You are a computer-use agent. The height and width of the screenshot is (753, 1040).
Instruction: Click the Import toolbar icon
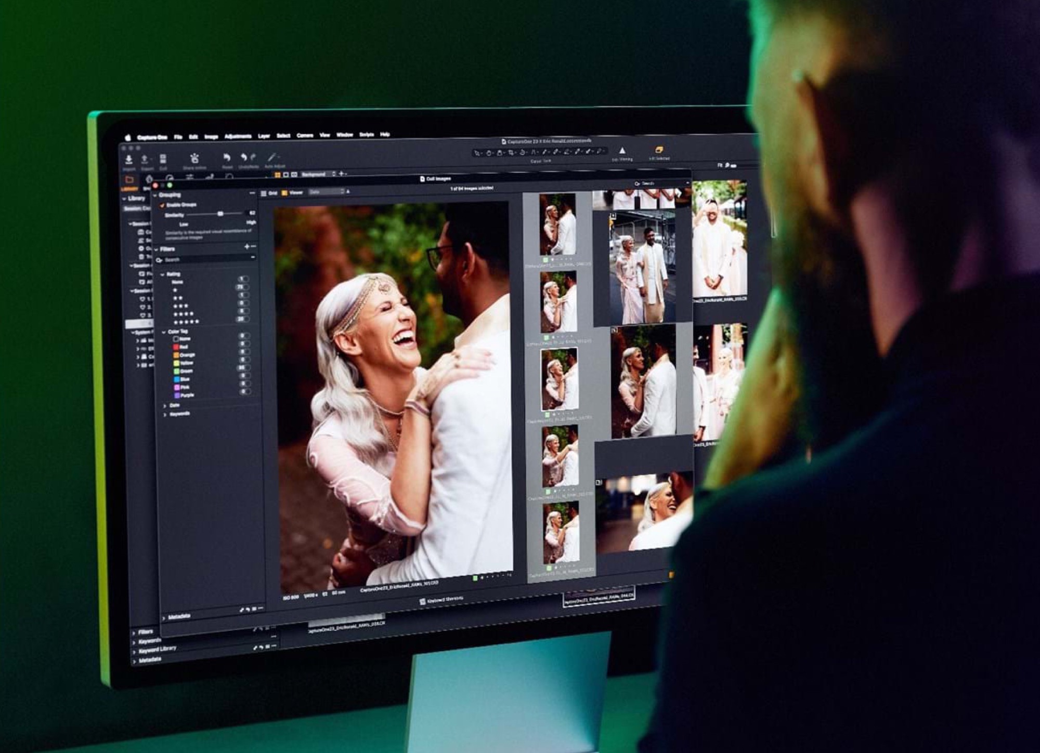click(129, 160)
